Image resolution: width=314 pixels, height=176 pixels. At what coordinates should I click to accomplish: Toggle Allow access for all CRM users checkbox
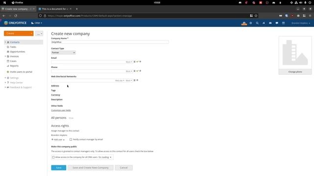click(53, 157)
